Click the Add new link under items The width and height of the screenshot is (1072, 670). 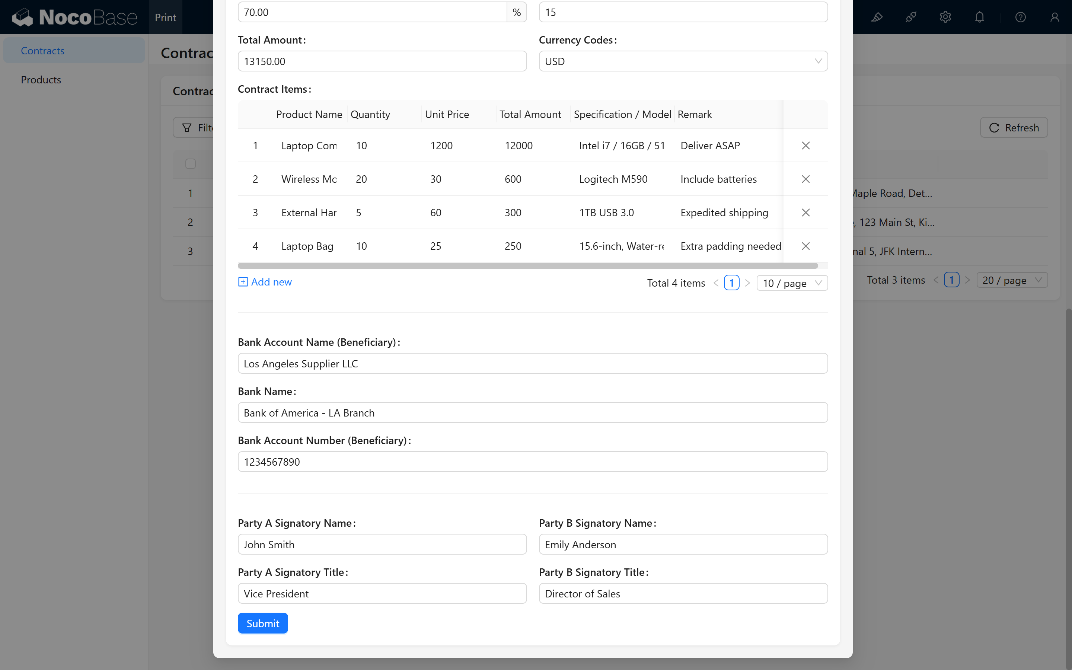pyautogui.click(x=265, y=282)
